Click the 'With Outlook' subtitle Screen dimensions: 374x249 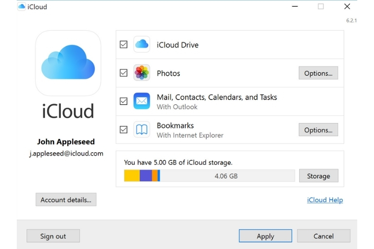click(x=177, y=107)
